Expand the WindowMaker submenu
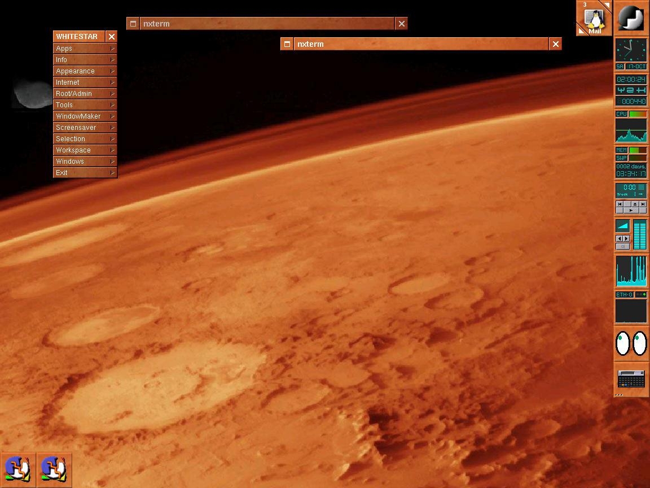 point(85,116)
